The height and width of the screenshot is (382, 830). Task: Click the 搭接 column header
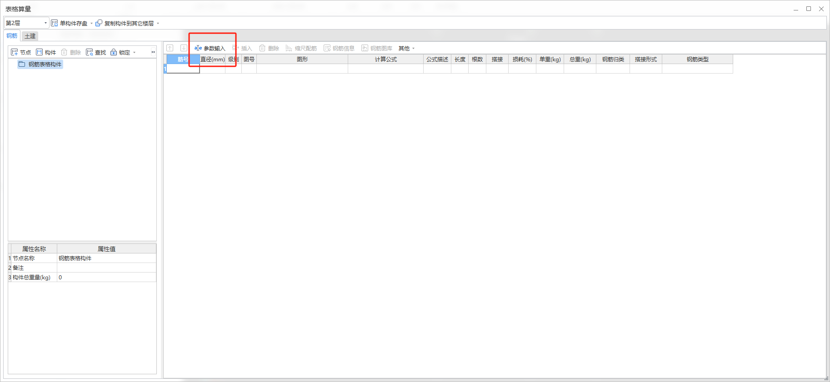(x=497, y=60)
